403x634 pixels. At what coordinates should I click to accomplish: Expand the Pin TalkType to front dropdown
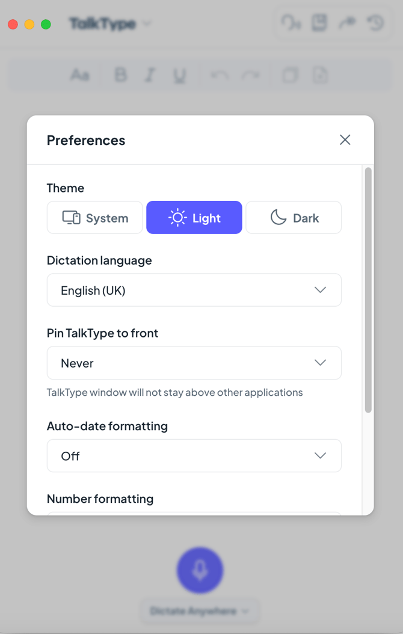coord(194,363)
